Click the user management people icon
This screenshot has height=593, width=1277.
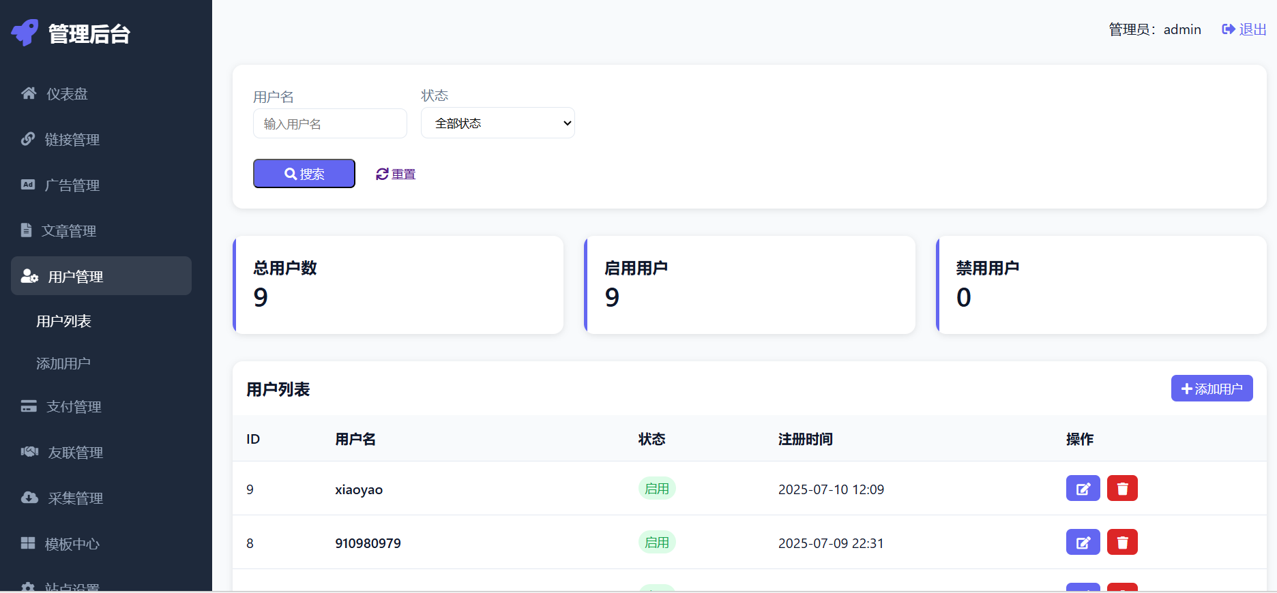[x=29, y=276]
